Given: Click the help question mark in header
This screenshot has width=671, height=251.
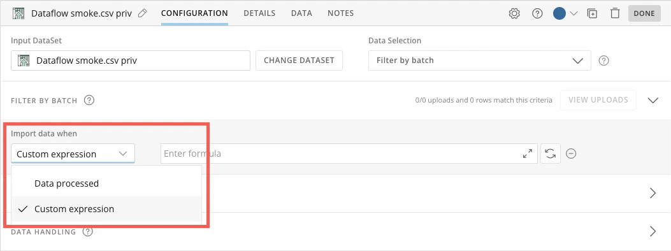Looking at the screenshot, I should 537,13.
